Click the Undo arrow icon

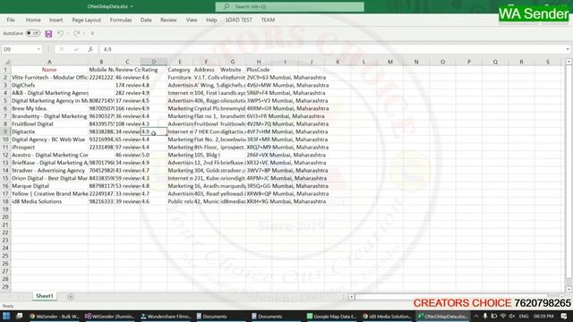click(60, 34)
